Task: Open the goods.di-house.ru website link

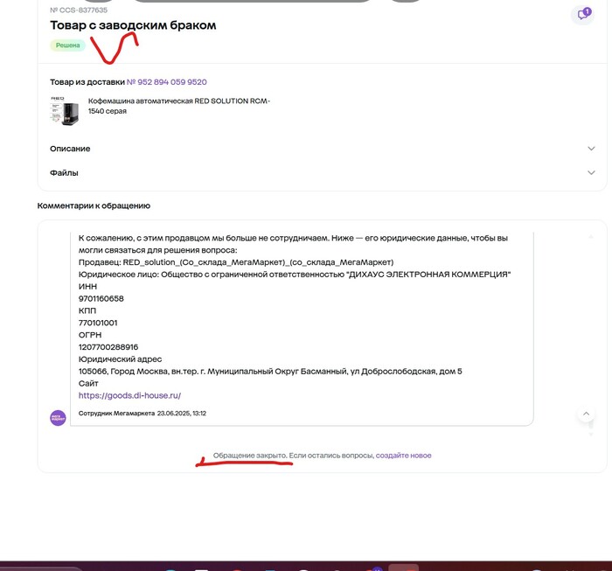Action: pyautogui.click(x=129, y=395)
